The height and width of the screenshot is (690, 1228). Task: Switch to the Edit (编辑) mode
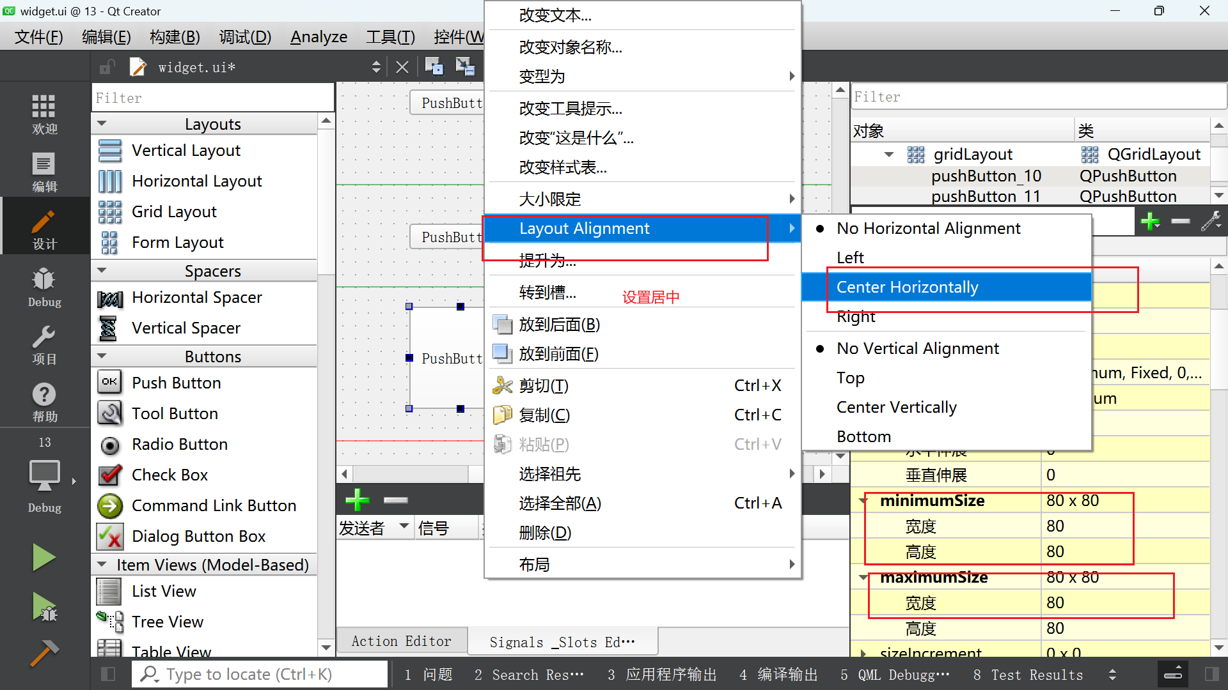tap(44, 171)
